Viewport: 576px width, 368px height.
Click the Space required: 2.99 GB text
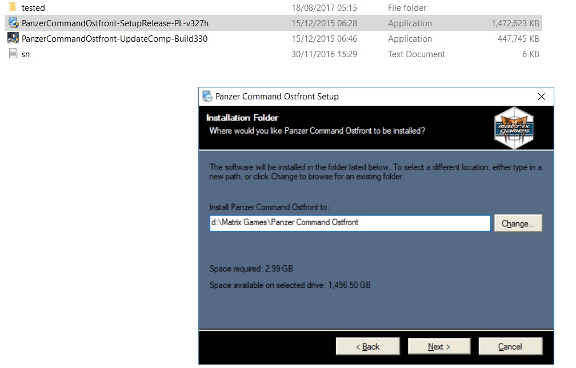pyautogui.click(x=251, y=269)
